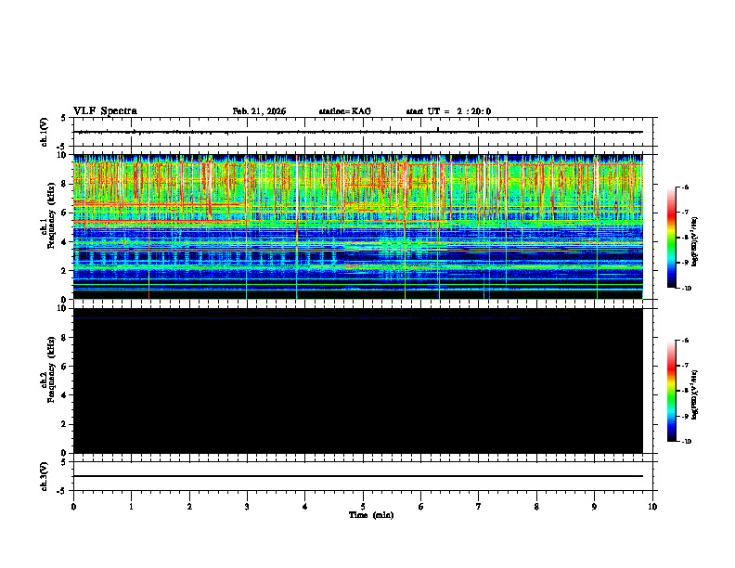The image size is (735, 568).
Task: Click the "start UT = 2 :20: 0" text
Action: pos(448,111)
